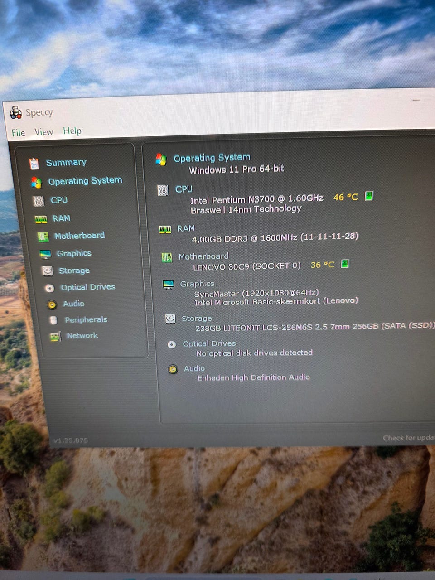Select Summary in the sidebar

point(66,162)
